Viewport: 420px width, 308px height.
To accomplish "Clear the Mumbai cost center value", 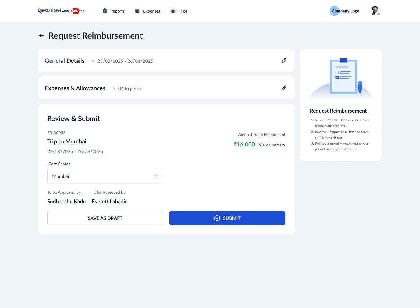I will point(155,176).
